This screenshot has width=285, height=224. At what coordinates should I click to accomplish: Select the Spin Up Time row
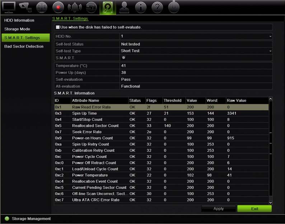coord(162,113)
